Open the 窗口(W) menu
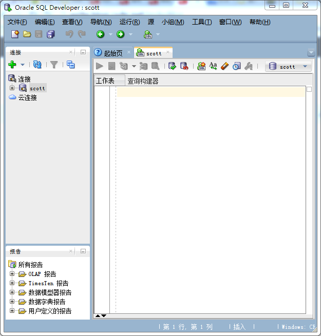This screenshot has height=336, width=321. 230,22
